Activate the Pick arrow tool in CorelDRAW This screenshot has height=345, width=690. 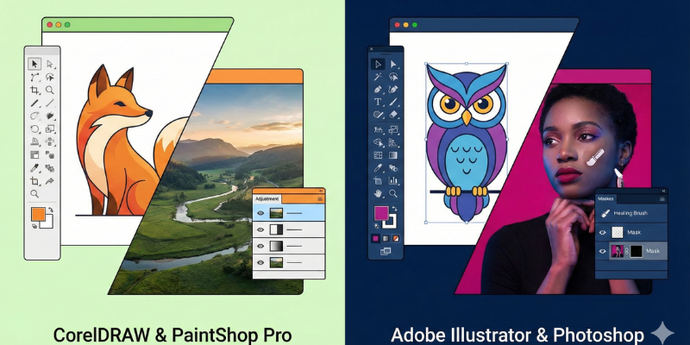click(34, 64)
